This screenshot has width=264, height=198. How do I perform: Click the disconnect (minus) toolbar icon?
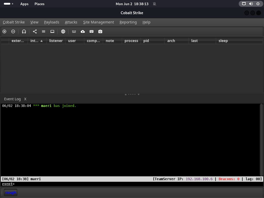13,31
